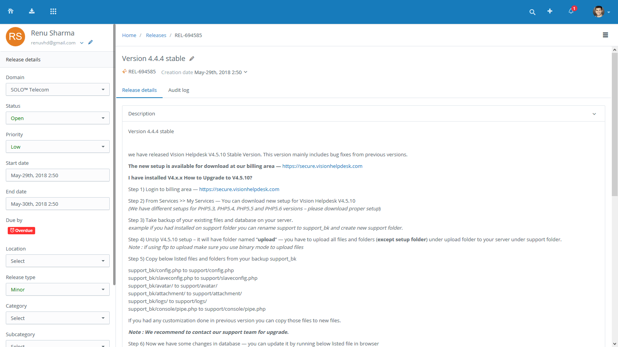Click the search magnifier icon
Image resolution: width=618 pixels, height=347 pixels.
coord(532,12)
